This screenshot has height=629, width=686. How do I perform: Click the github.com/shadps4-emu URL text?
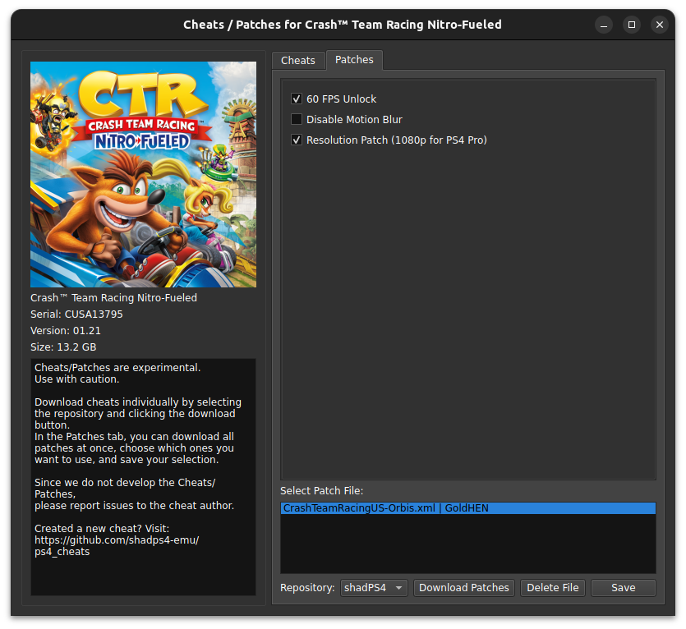coord(117,545)
